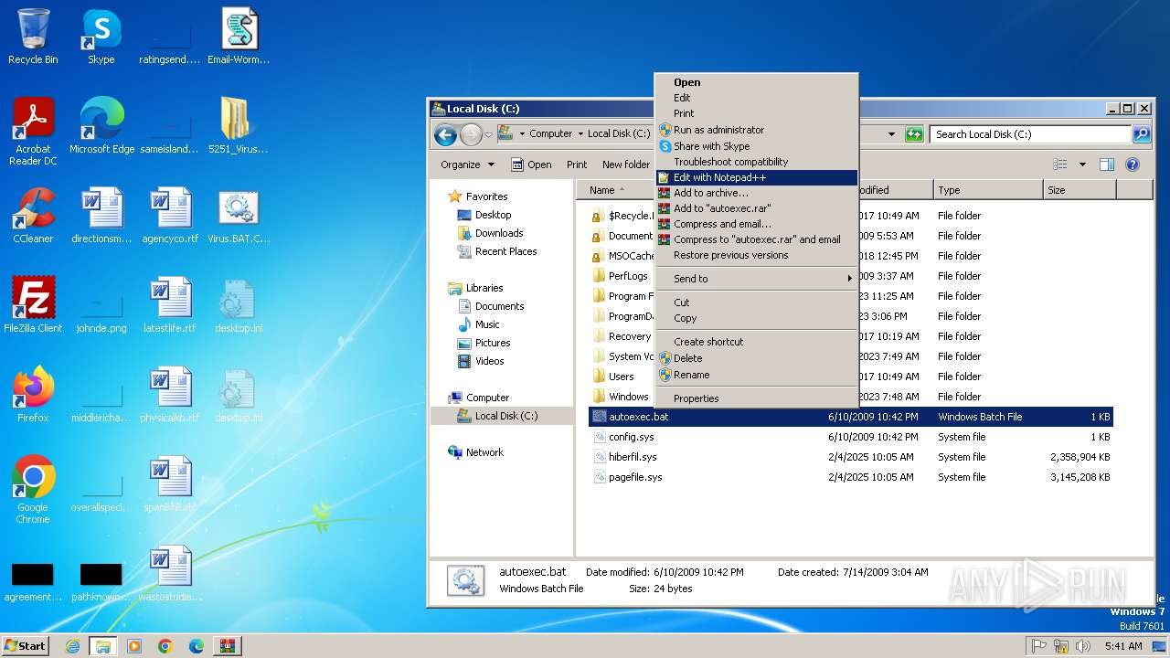Select Virus.BAT.C desktop file

pos(239,216)
